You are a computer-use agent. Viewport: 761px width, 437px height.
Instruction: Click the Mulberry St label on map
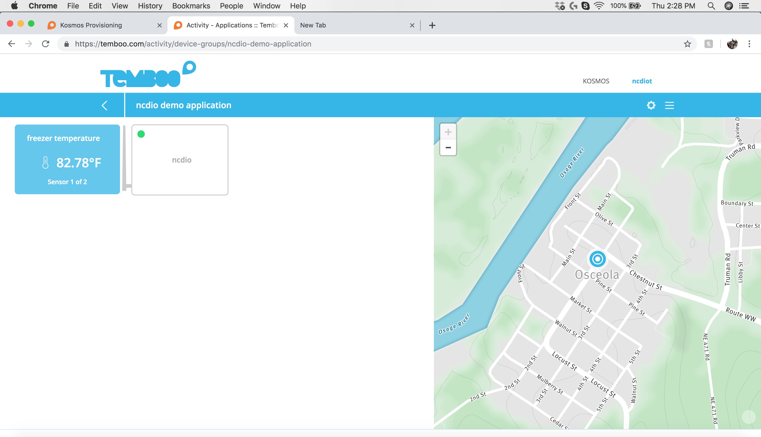550,384
